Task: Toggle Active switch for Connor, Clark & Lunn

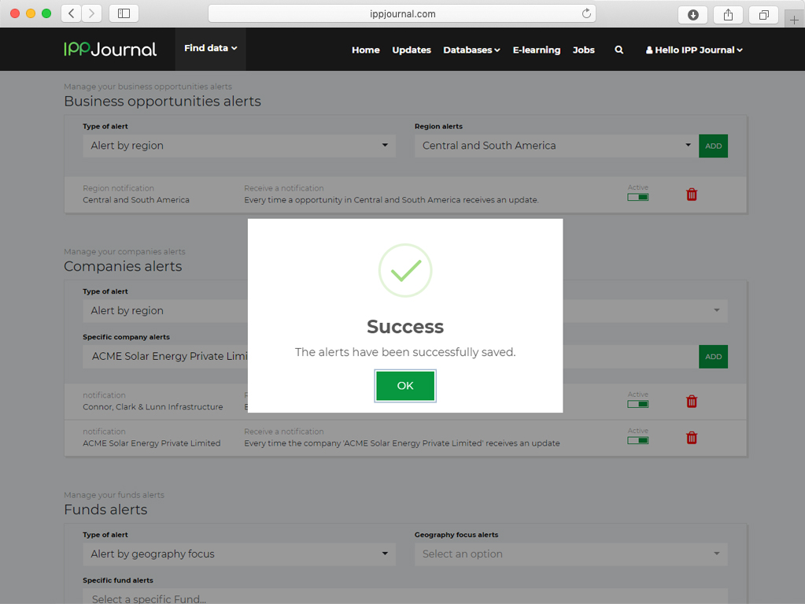Action: coord(637,404)
